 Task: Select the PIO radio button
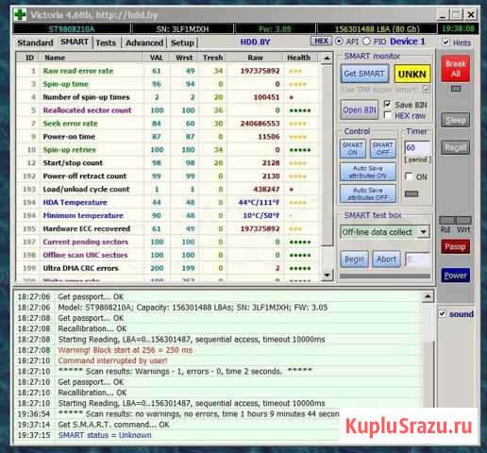click(x=366, y=42)
